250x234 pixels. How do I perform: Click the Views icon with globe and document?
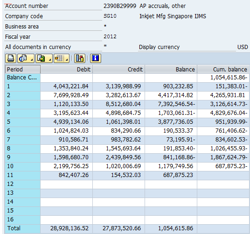(x=23, y=58)
